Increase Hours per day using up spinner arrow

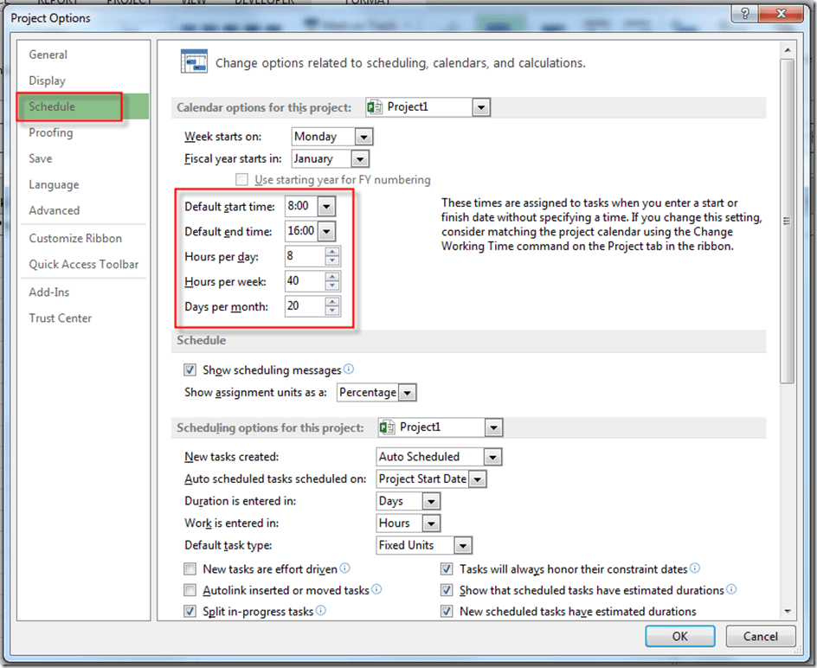click(333, 252)
